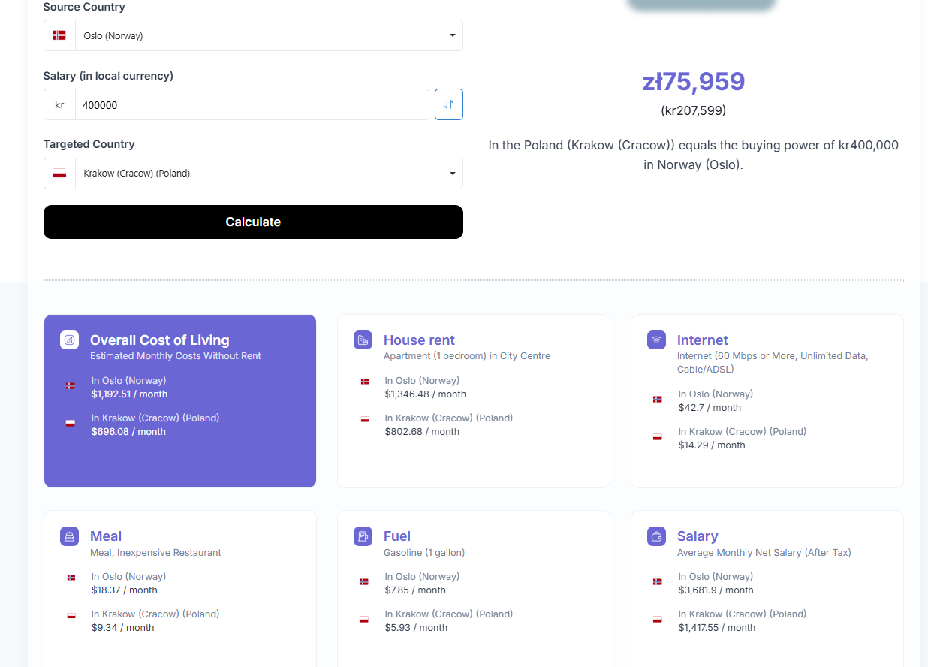This screenshot has height=667, width=928.
Task: Click the Fuel pump icon
Action: [x=363, y=536]
